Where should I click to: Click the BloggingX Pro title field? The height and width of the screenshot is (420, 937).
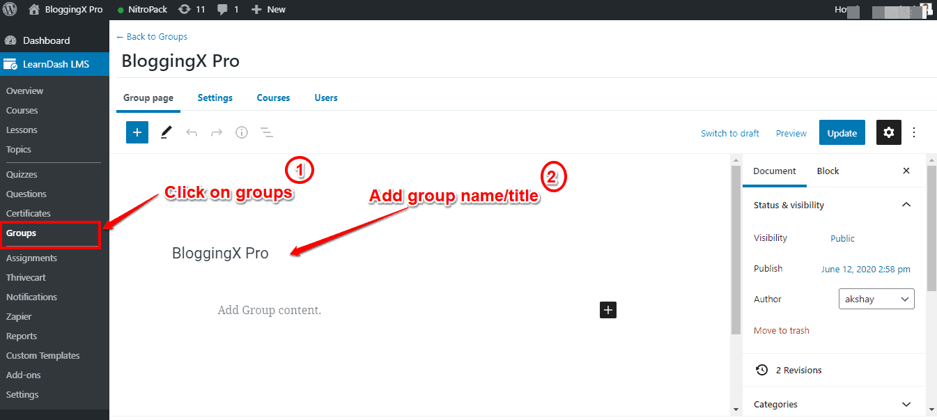tap(220, 254)
